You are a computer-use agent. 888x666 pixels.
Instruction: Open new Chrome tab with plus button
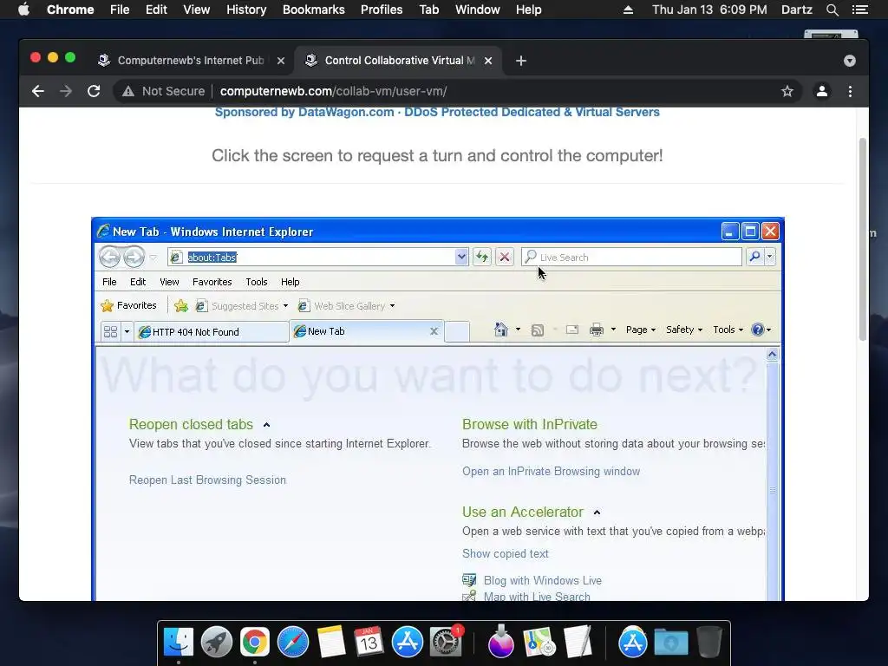click(521, 61)
